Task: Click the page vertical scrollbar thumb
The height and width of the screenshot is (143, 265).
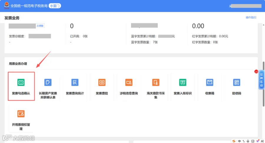Action: pyautogui.click(x=264, y=84)
